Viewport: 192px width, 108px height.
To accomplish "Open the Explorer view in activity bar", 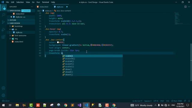I will (3, 8).
